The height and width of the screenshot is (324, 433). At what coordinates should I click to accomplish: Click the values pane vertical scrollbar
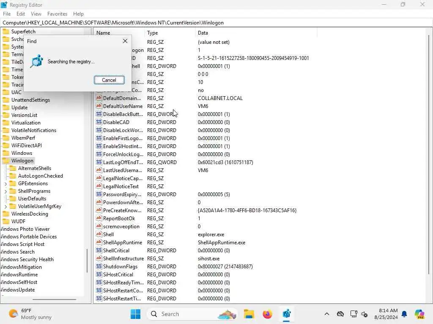click(x=429, y=154)
